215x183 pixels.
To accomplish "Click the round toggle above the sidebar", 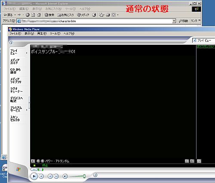I will (x=11, y=43).
